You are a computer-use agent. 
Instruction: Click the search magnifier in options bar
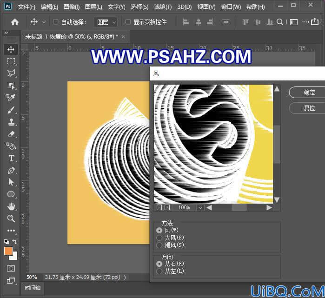click(280, 22)
